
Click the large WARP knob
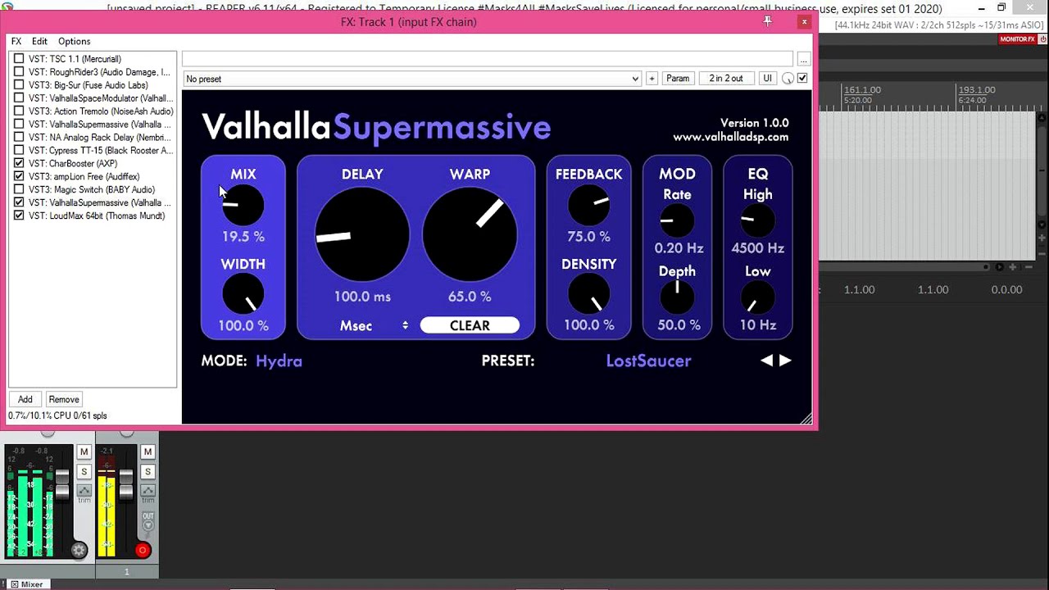click(x=470, y=234)
